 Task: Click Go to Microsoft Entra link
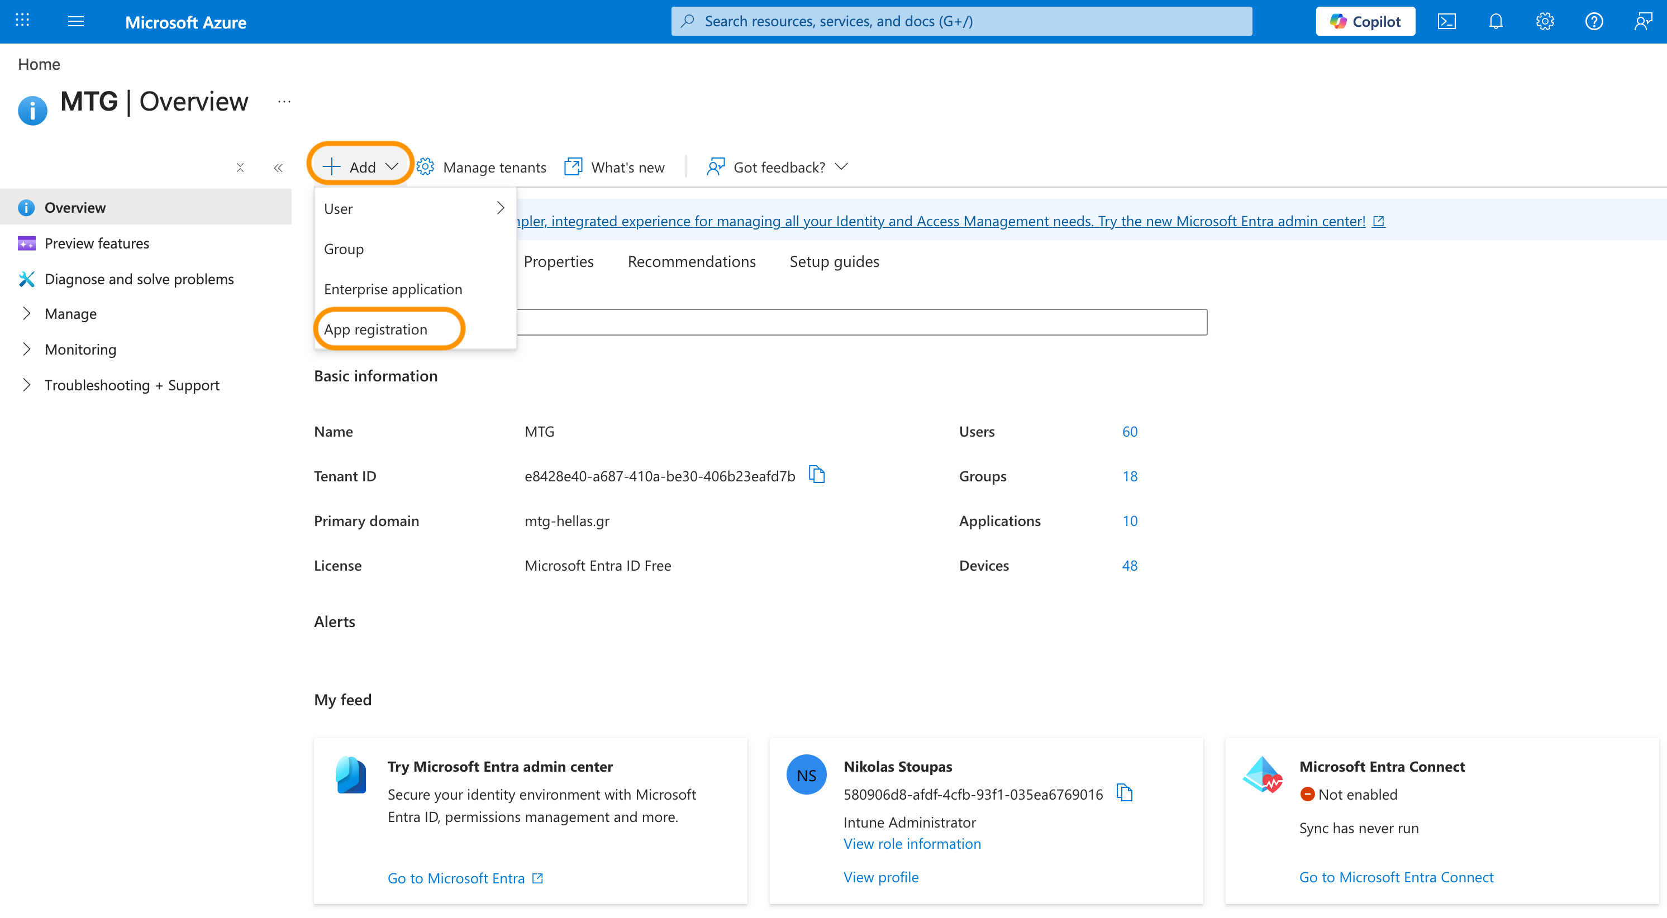(x=465, y=878)
